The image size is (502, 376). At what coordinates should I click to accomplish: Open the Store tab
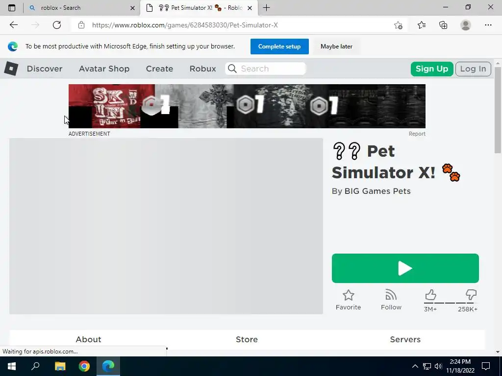[x=247, y=340]
